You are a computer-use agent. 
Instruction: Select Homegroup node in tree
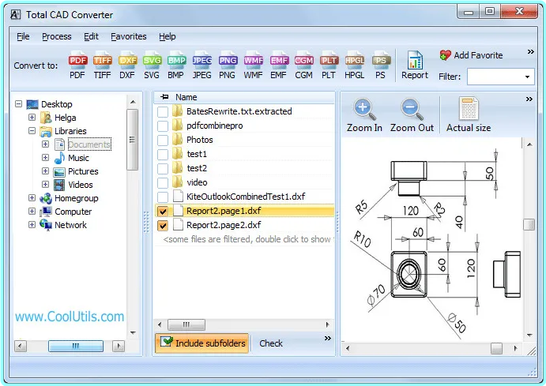click(77, 198)
